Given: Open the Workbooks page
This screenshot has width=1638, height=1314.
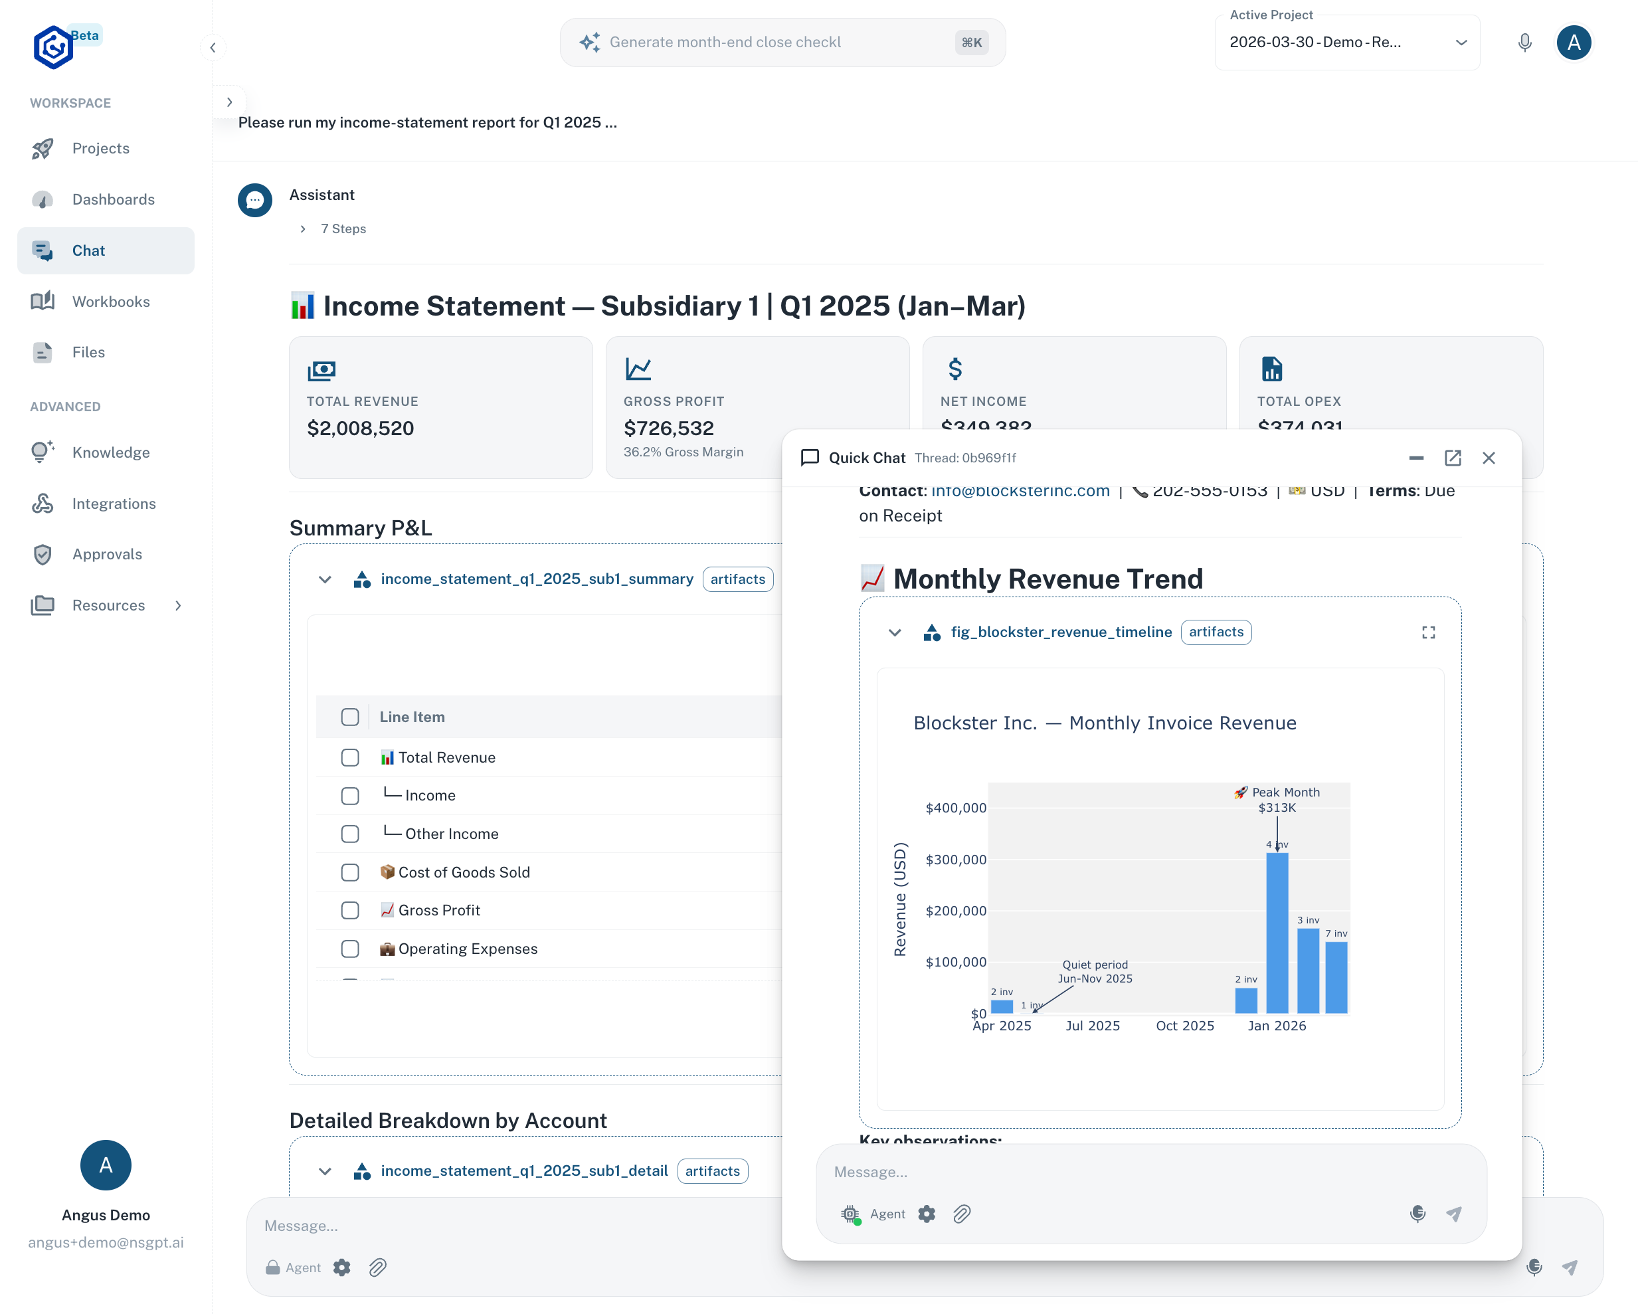Looking at the screenshot, I should tap(111, 302).
